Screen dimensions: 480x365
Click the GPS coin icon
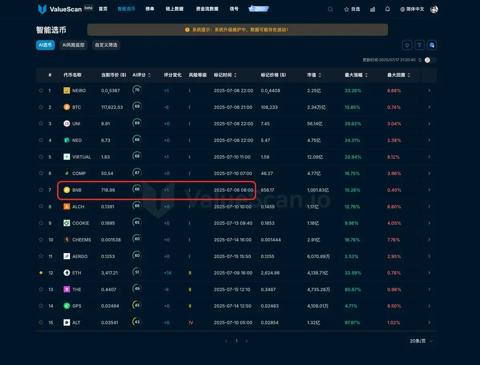coord(67,306)
